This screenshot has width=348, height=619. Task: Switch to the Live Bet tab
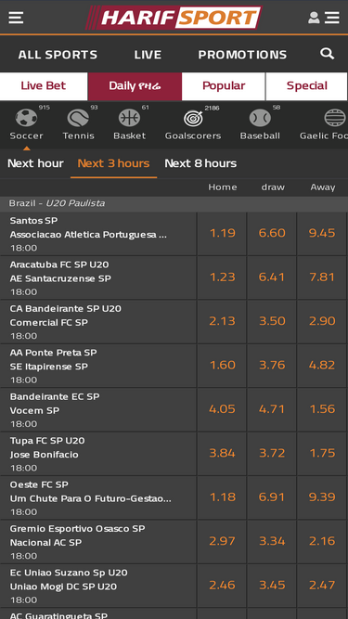point(44,86)
